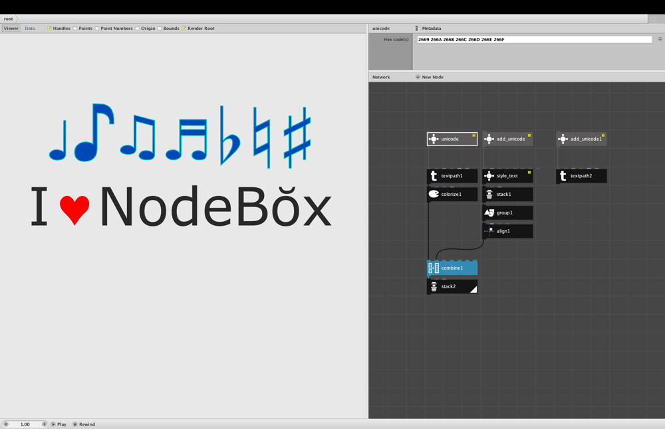Image resolution: width=665 pixels, height=429 pixels.
Task: Click the stack1 node icon
Action: tap(489, 195)
